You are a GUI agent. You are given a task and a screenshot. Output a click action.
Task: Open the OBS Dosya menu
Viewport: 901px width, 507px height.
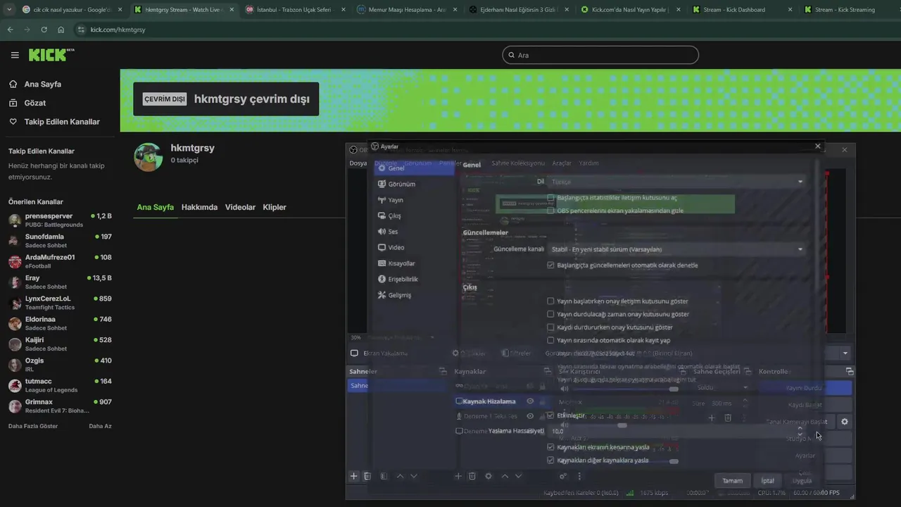pos(358,163)
